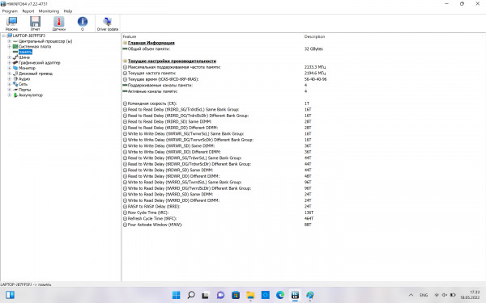The height and width of the screenshot is (303, 486).
Task: Click the Feature column header
Action: [x=130, y=36]
